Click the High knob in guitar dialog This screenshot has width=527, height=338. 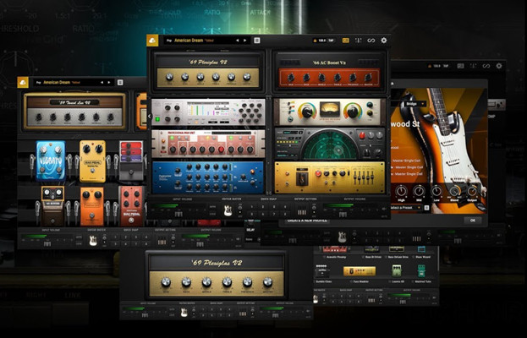(x=401, y=191)
